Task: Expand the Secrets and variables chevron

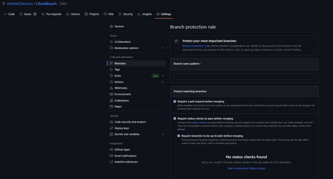Action: [162, 134]
